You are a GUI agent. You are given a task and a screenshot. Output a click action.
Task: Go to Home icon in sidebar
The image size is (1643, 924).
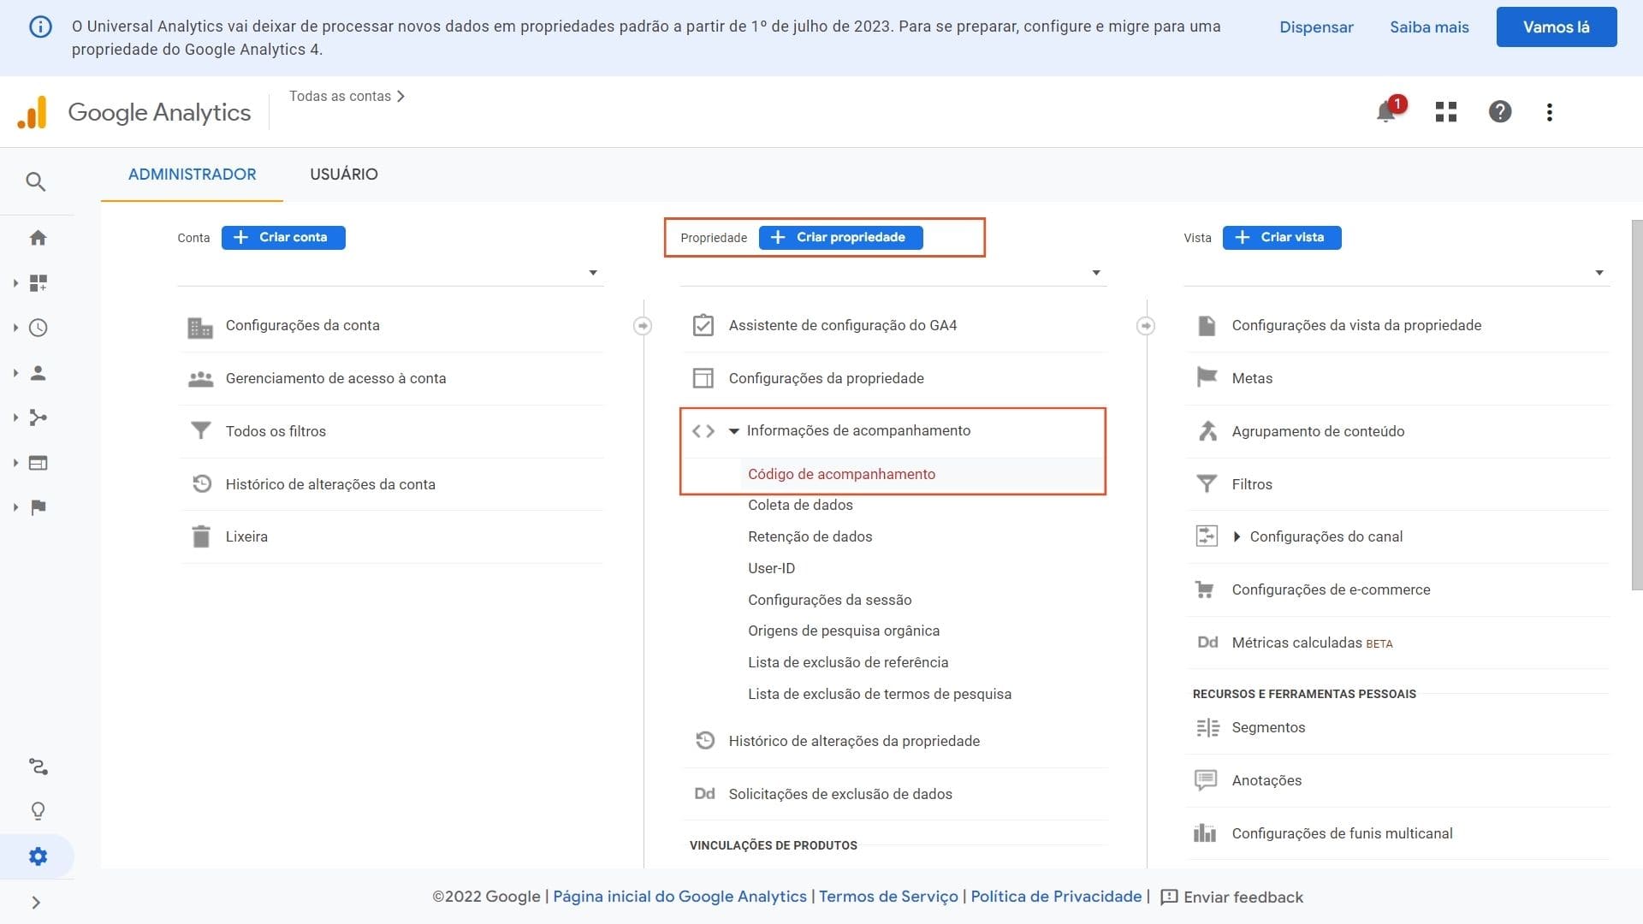(38, 238)
